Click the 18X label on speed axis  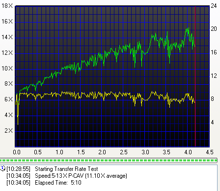point(7,6)
